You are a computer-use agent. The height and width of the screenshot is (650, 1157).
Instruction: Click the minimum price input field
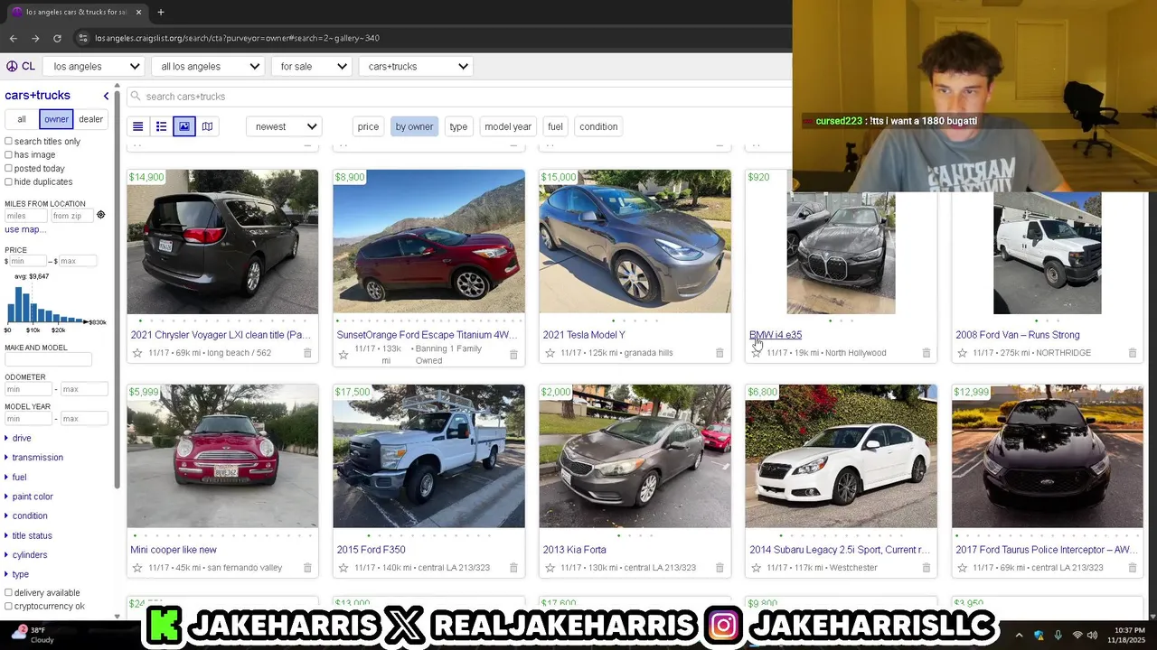pyautogui.click(x=28, y=261)
